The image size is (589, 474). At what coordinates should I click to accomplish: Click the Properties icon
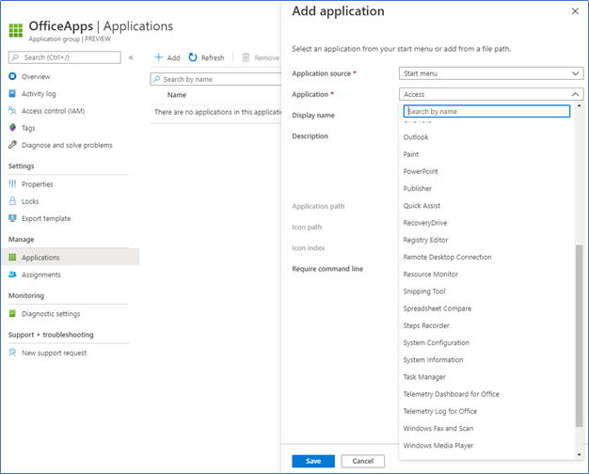pyautogui.click(x=12, y=183)
